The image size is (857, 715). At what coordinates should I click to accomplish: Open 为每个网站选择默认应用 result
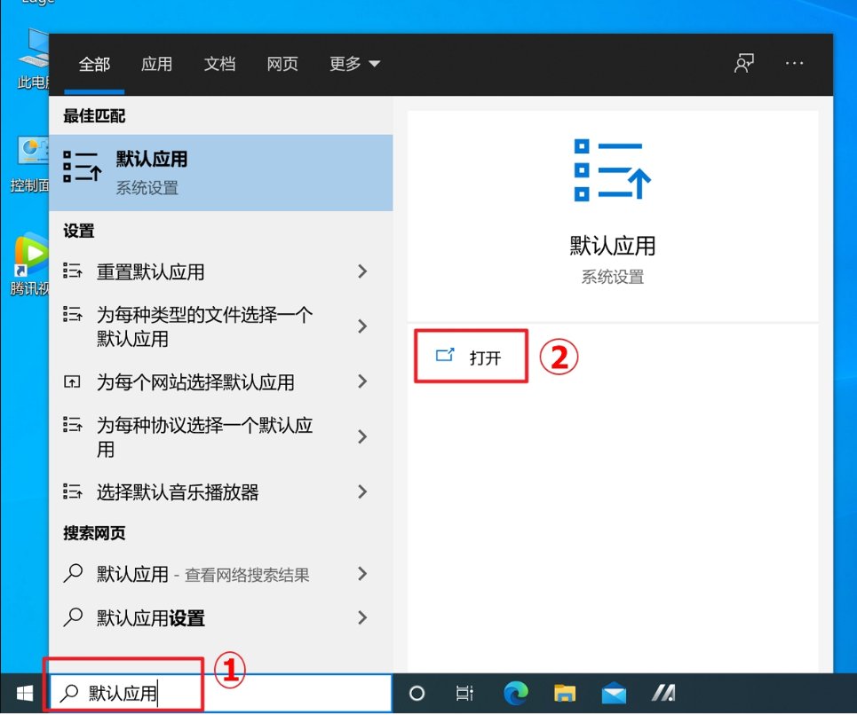tap(221, 381)
